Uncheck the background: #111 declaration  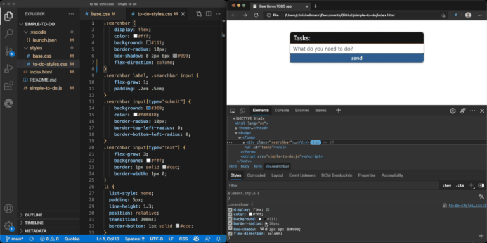230,219
